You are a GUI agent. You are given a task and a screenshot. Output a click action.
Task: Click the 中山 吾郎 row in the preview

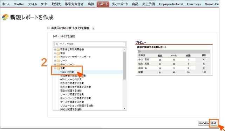[174, 59]
